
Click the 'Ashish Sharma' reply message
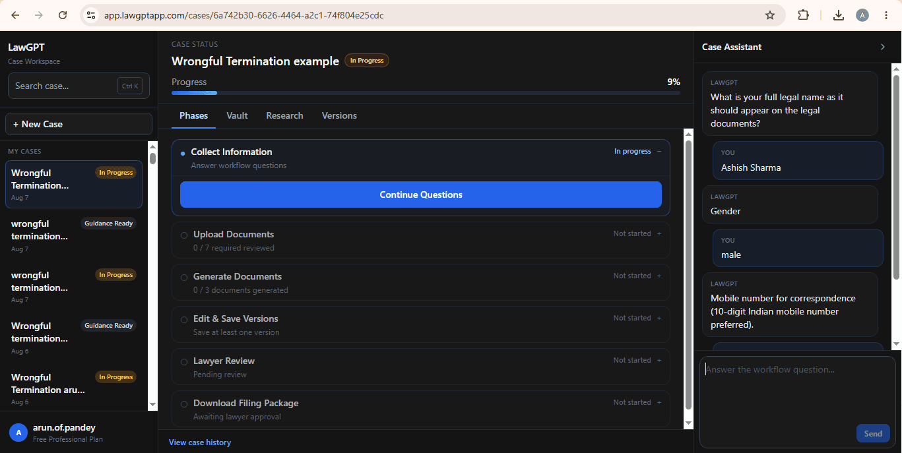pyautogui.click(x=798, y=160)
